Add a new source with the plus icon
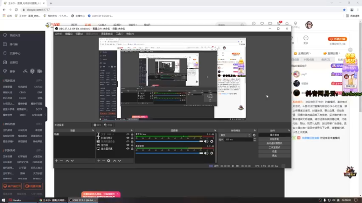The image size is (362, 203). (x=99, y=161)
